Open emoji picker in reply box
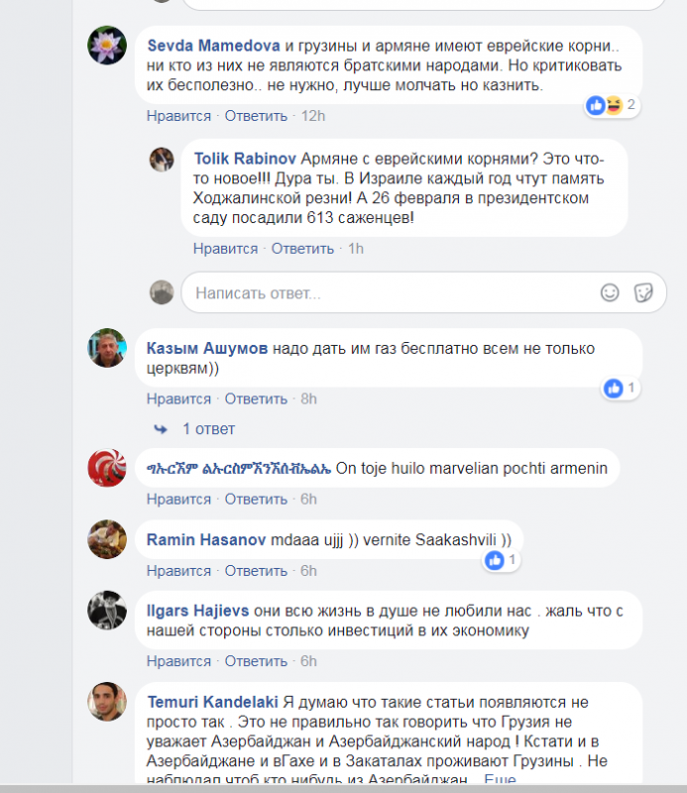Image resolution: width=687 pixels, height=793 pixels. pos(610,292)
